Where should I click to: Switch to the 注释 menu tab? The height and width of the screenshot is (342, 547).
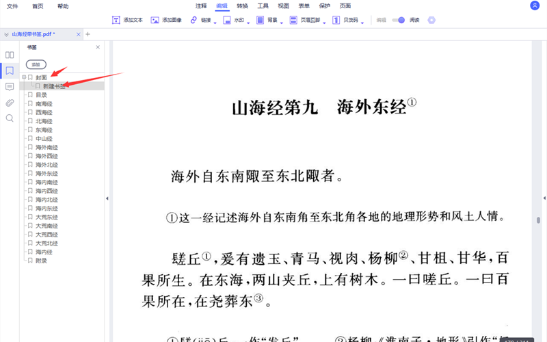pos(201,5)
